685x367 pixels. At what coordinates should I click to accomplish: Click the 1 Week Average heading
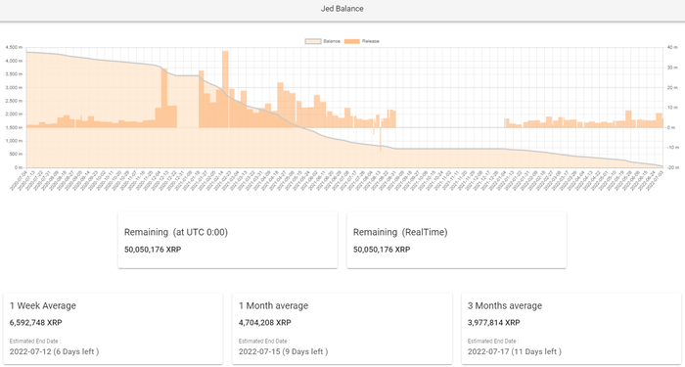coord(43,305)
